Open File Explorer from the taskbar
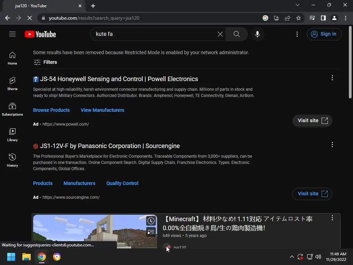The width and height of the screenshot is (353, 265). pos(26,257)
